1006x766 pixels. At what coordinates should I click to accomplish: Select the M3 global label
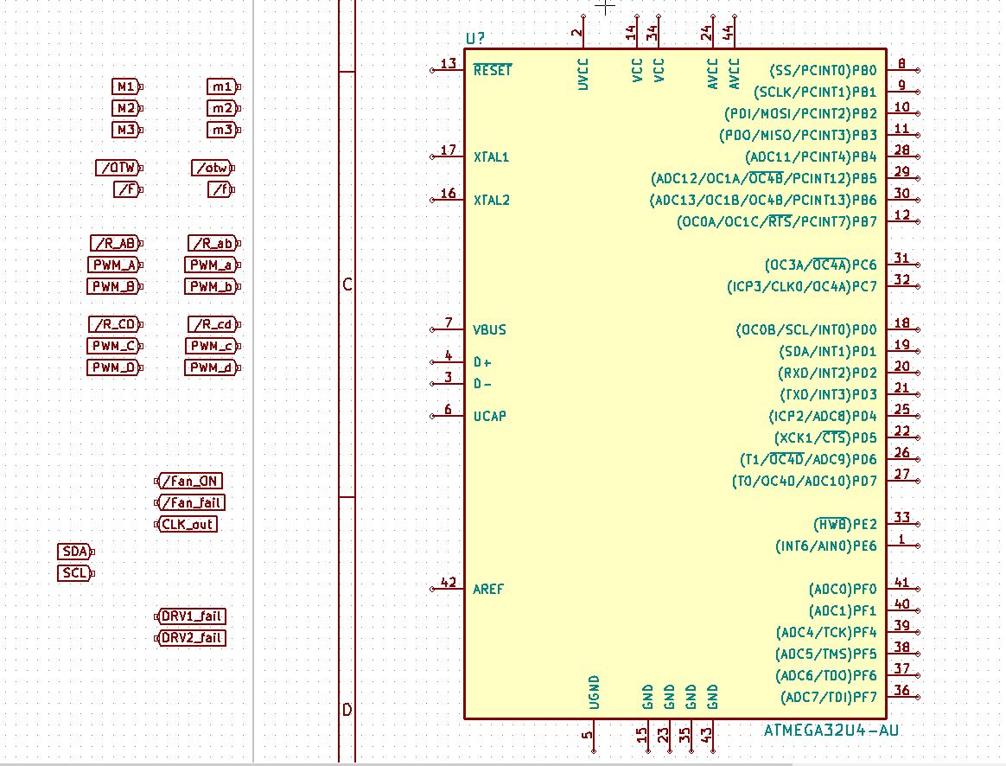(126, 131)
